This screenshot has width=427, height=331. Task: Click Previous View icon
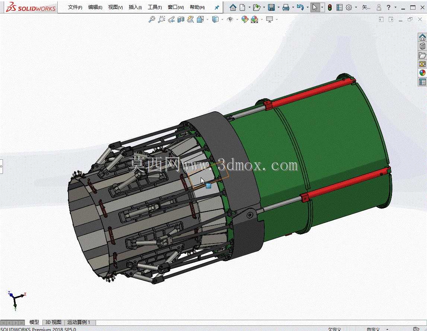(x=171, y=19)
